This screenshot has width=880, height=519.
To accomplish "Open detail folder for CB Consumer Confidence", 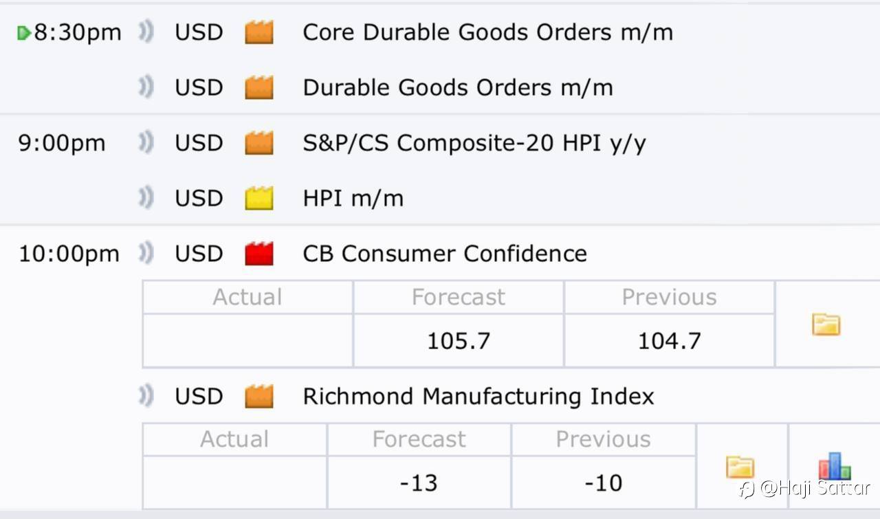I will click(826, 324).
